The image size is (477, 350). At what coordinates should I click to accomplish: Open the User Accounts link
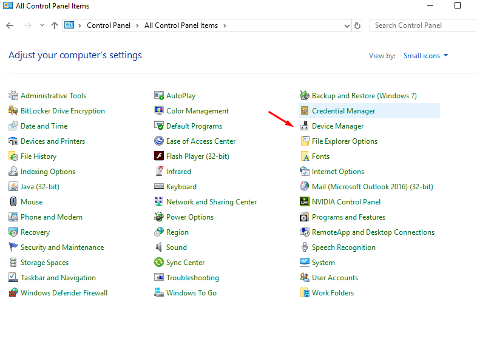click(x=334, y=278)
